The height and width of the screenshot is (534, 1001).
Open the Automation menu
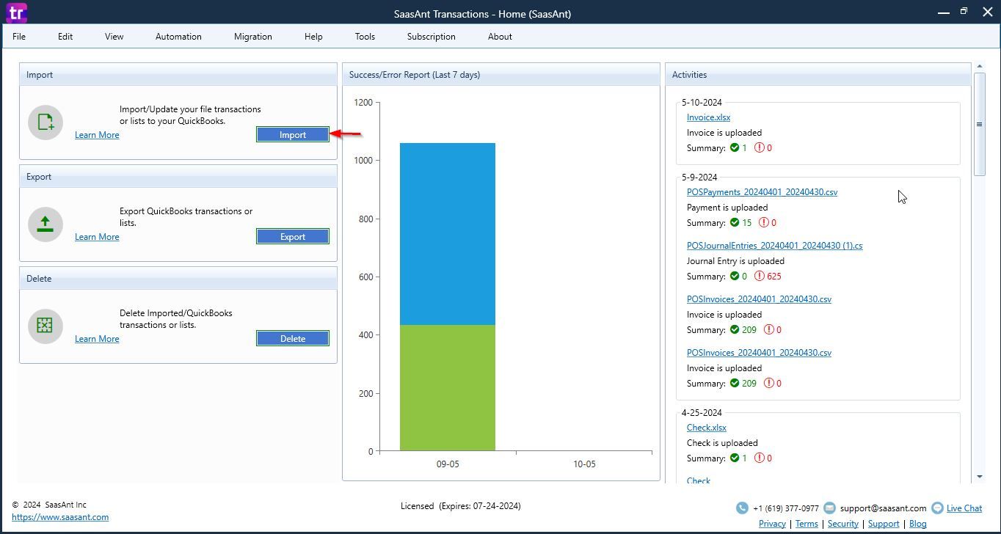tap(178, 36)
